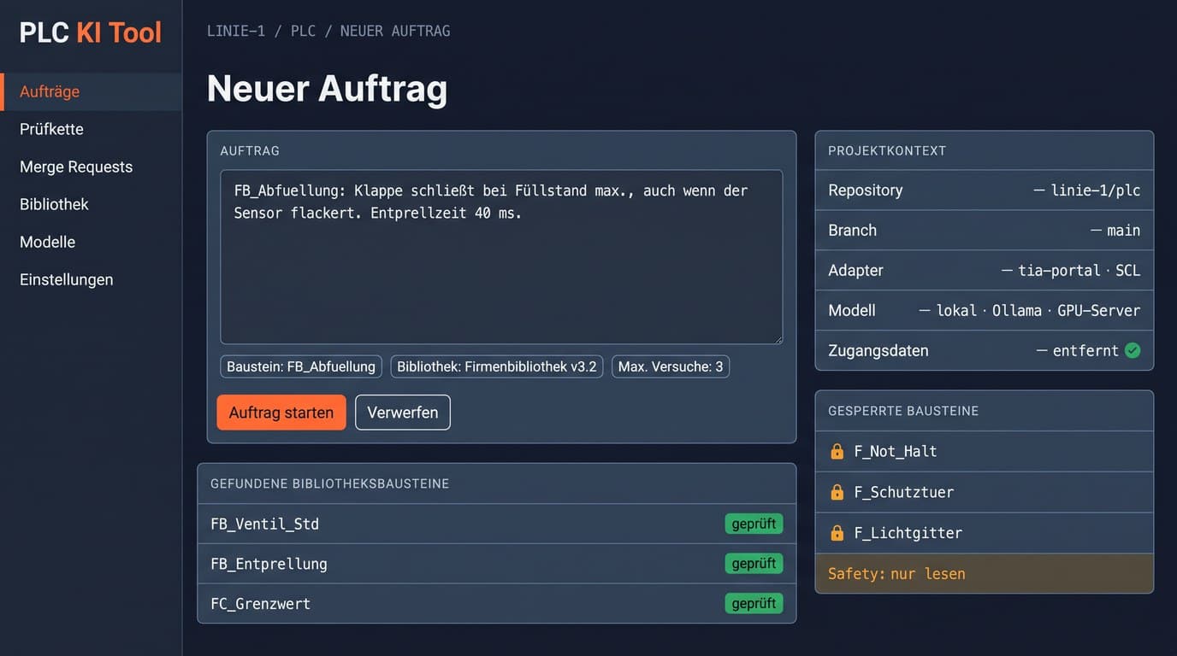
Task: Click the Max. Versuche: 3 chip
Action: [x=671, y=366]
